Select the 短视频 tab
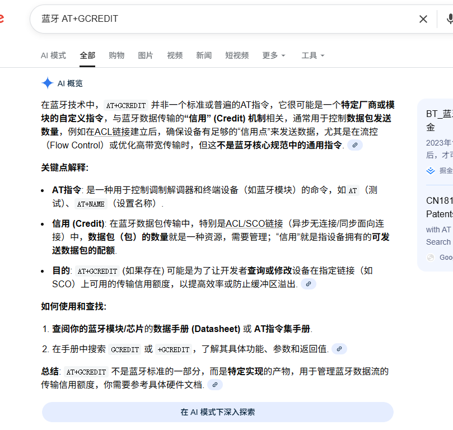 click(237, 55)
